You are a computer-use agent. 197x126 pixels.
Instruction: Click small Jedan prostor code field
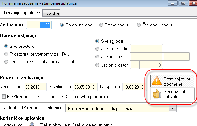click(x=135, y=65)
